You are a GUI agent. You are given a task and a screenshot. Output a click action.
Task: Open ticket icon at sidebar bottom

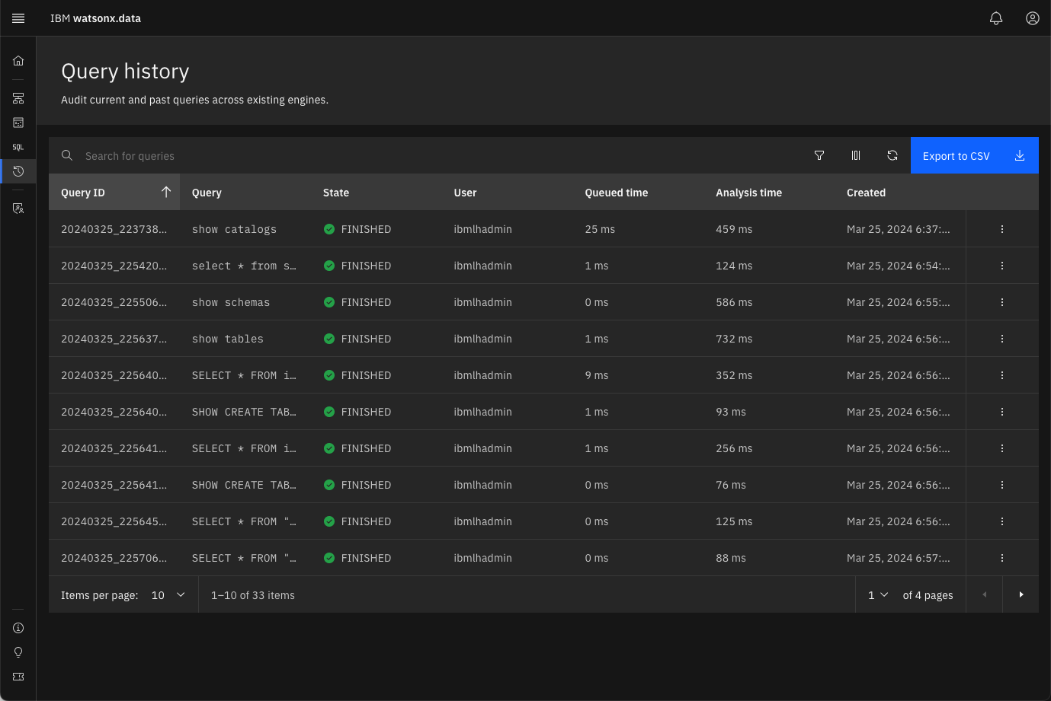18,677
